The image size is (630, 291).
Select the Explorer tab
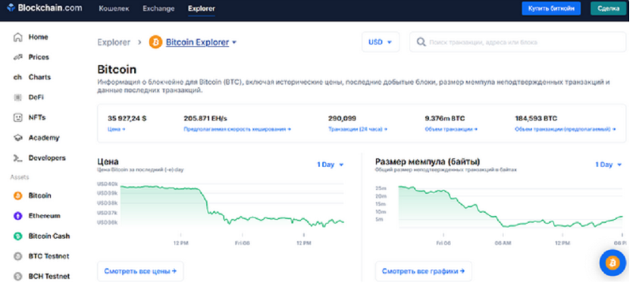[x=202, y=8]
